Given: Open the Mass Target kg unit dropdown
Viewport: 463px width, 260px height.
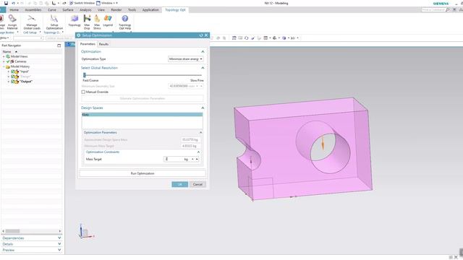Looking at the screenshot, I should pyautogui.click(x=192, y=159).
